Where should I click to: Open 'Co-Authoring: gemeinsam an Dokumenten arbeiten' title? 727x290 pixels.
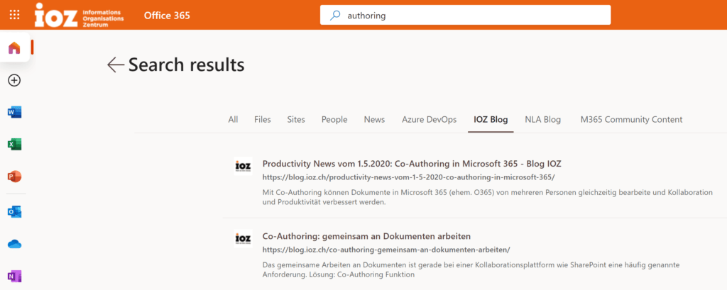pos(367,236)
